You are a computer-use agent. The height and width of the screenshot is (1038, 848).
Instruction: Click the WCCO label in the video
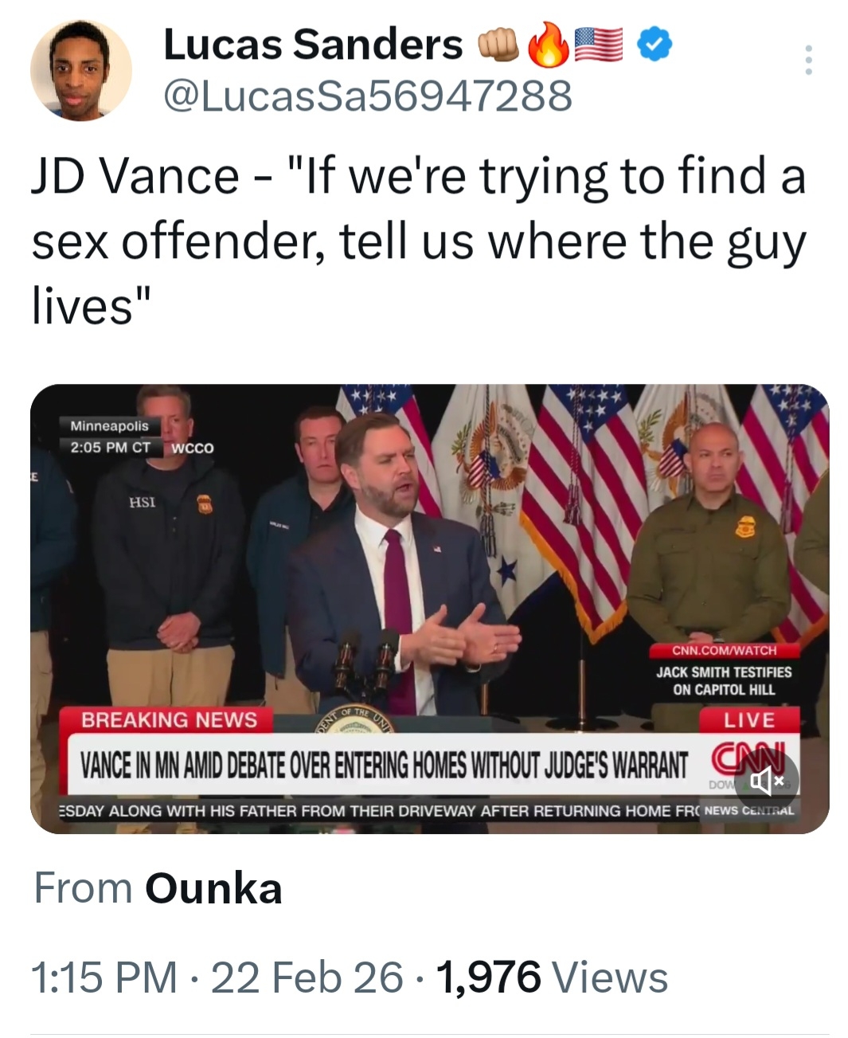(193, 448)
